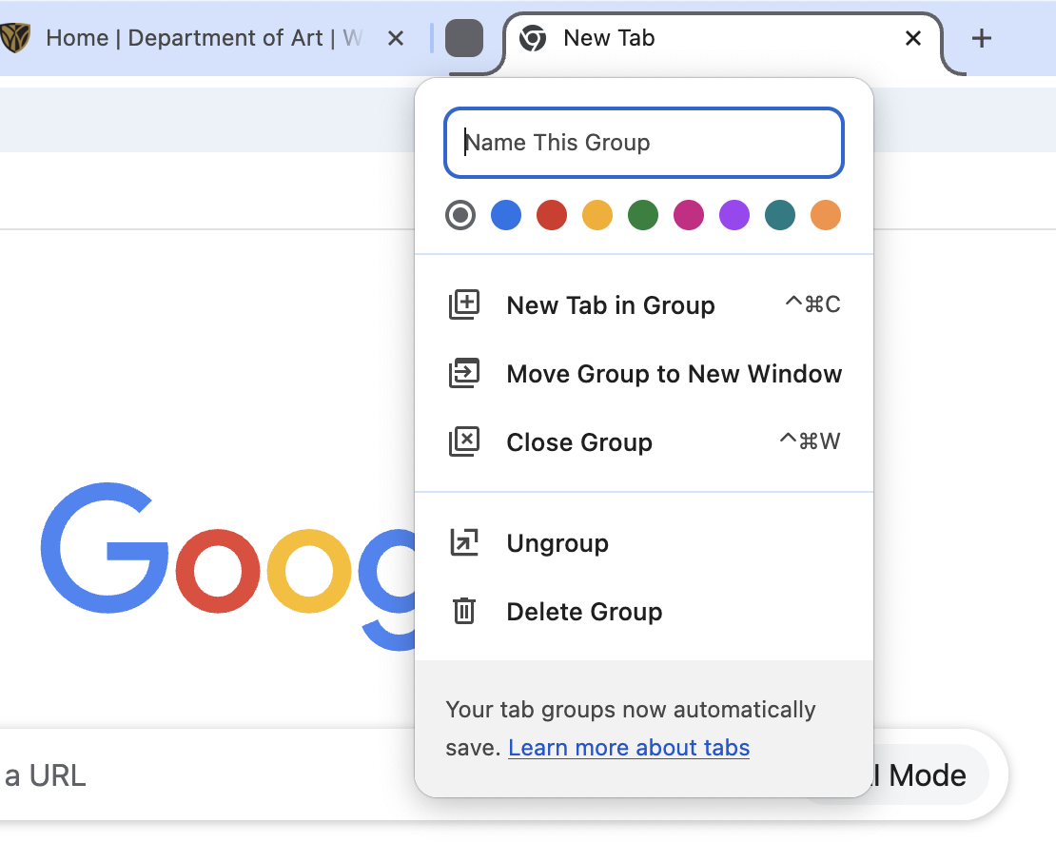1056x862 pixels.
Task: Select the purple group color
Action: (734, 215)
